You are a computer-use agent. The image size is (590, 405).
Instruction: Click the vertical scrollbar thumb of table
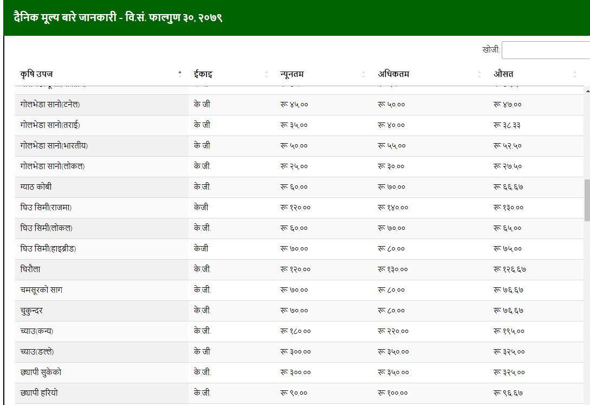click(x=587, y=200)
